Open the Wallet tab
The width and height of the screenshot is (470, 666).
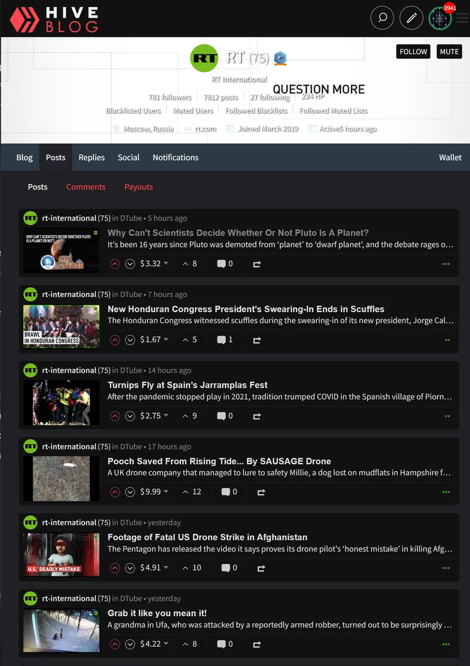[450, 157]
